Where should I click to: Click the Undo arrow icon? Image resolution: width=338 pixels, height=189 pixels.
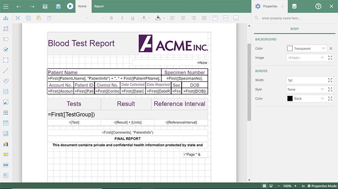click(x=19, y=6)
